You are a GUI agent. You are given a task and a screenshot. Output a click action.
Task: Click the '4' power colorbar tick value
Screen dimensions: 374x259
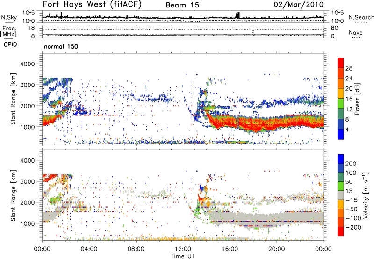click(x=347, y=129)
